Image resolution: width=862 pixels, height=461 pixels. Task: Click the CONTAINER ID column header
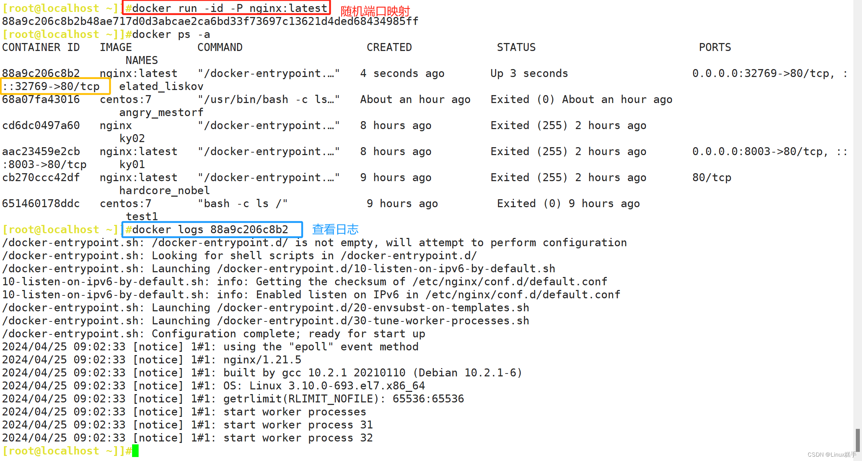pyautogui.click(x=41, y=47)
